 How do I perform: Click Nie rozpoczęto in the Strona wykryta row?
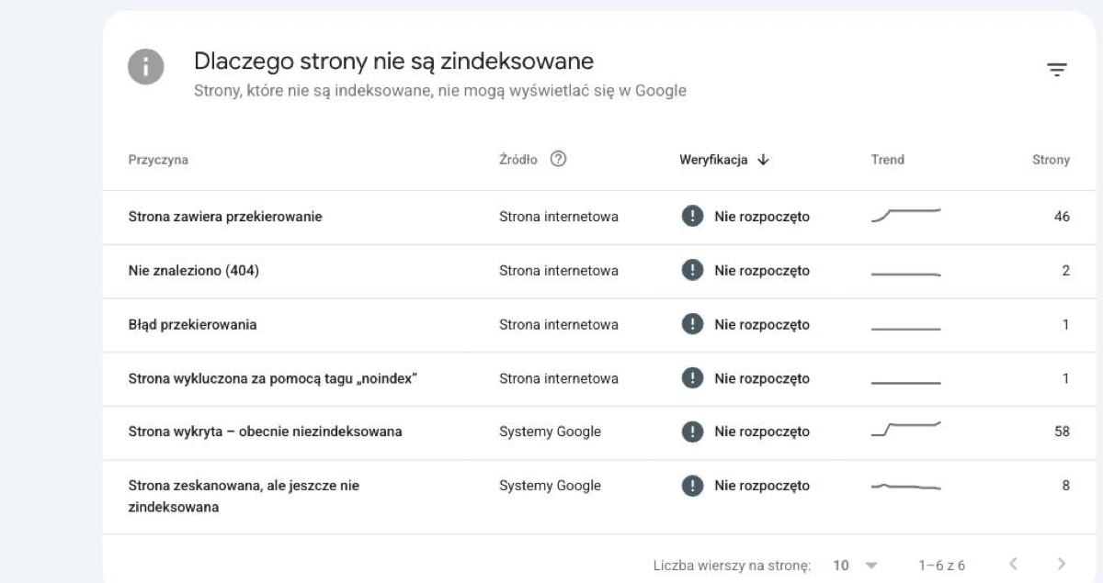pos(762,432)
